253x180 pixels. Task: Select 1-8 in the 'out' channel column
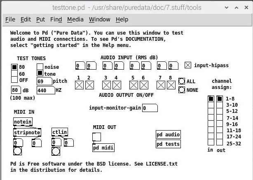[x=220, y=99]
